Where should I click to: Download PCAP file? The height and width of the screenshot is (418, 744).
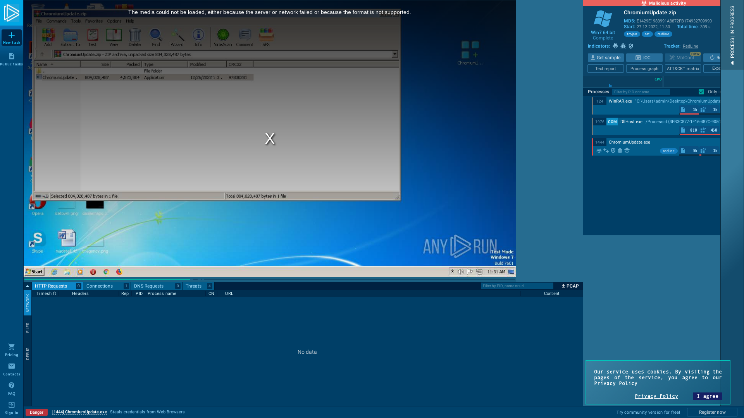570,286
